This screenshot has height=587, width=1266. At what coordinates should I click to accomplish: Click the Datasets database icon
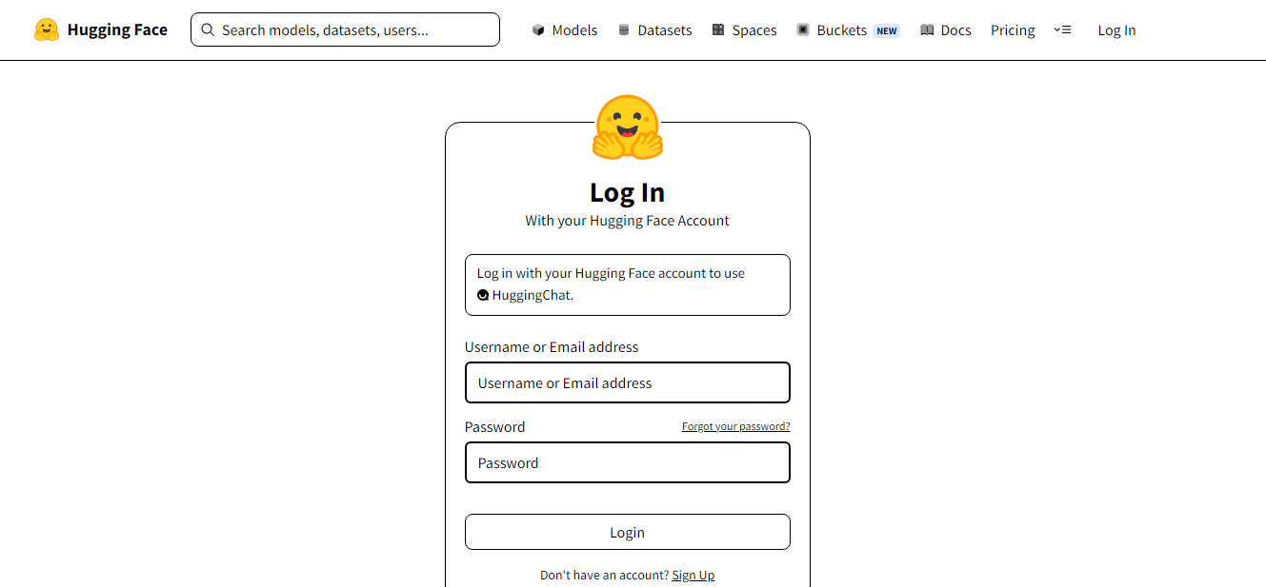click(624, 30)
